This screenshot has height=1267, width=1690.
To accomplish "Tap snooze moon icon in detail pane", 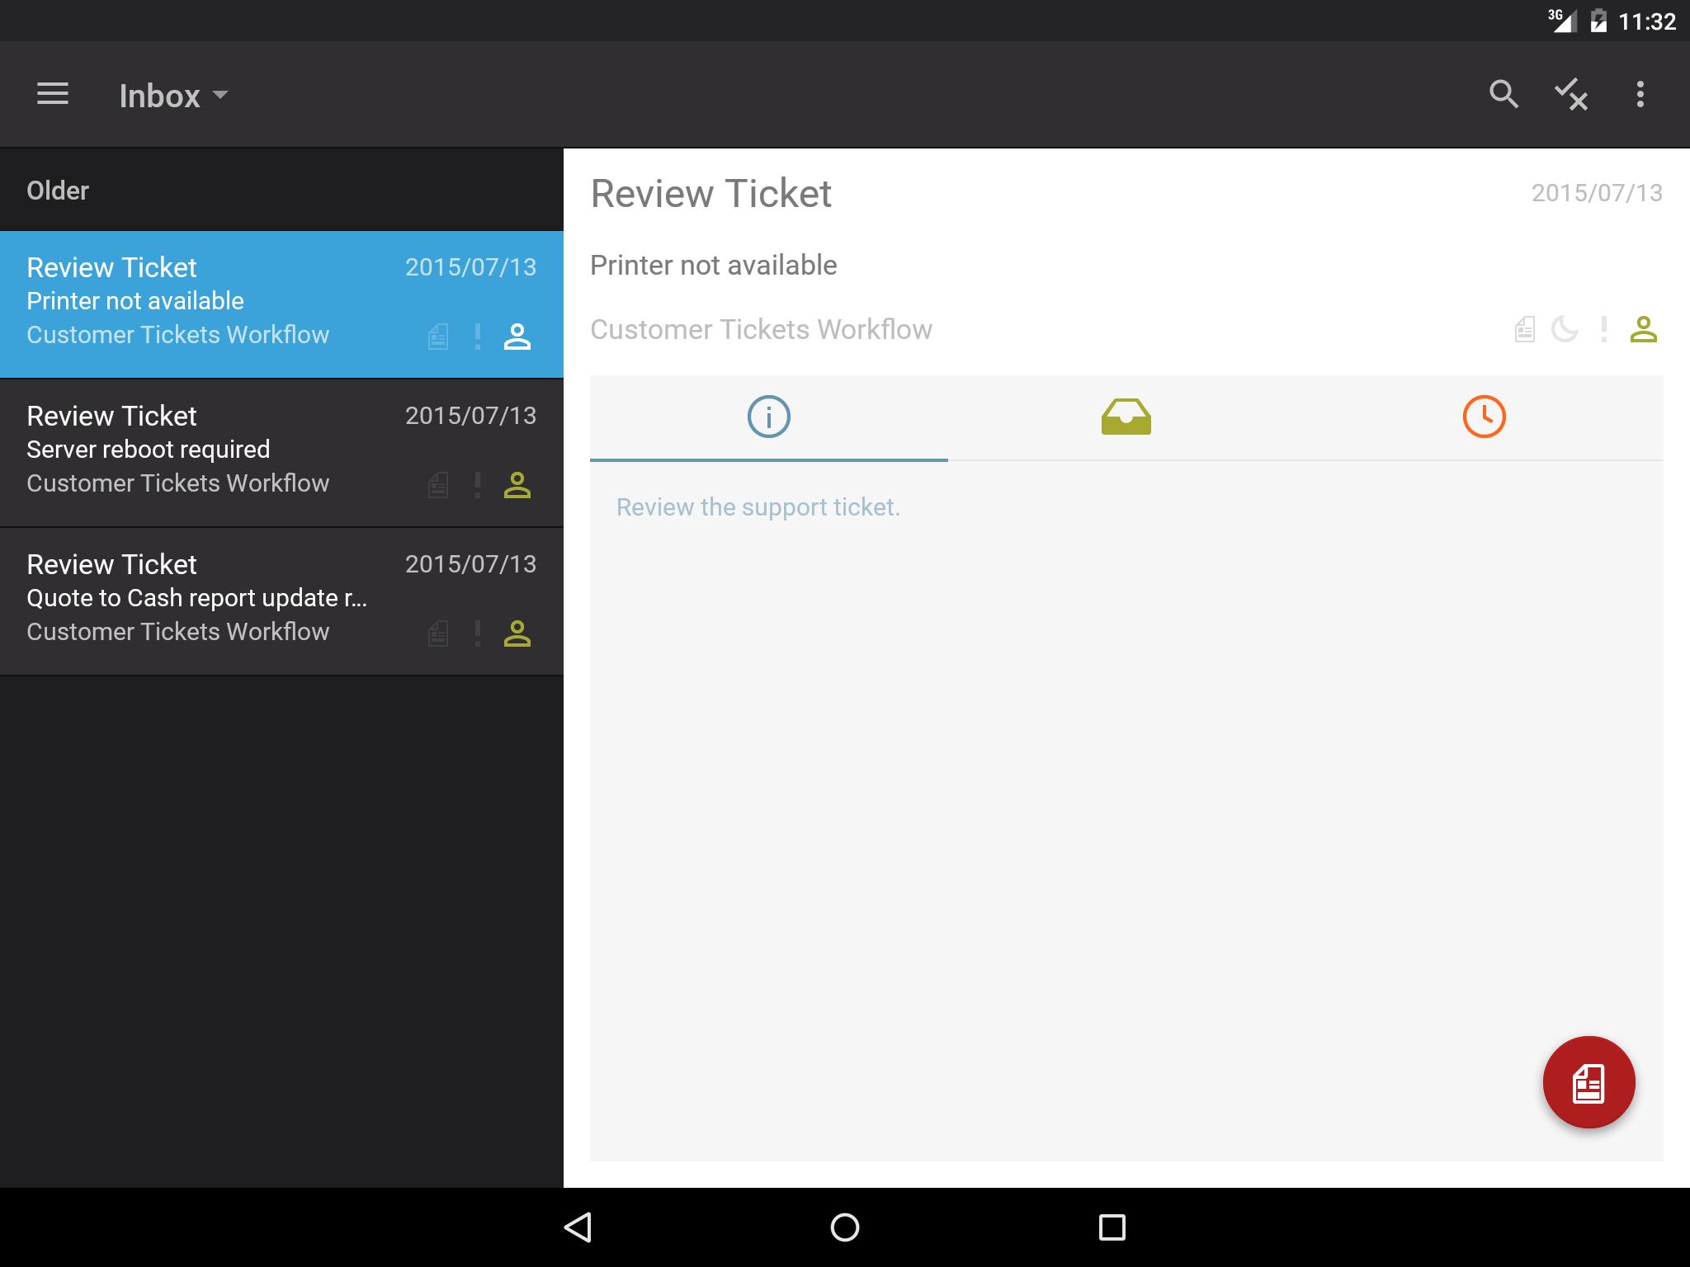I will [1565, 330].
